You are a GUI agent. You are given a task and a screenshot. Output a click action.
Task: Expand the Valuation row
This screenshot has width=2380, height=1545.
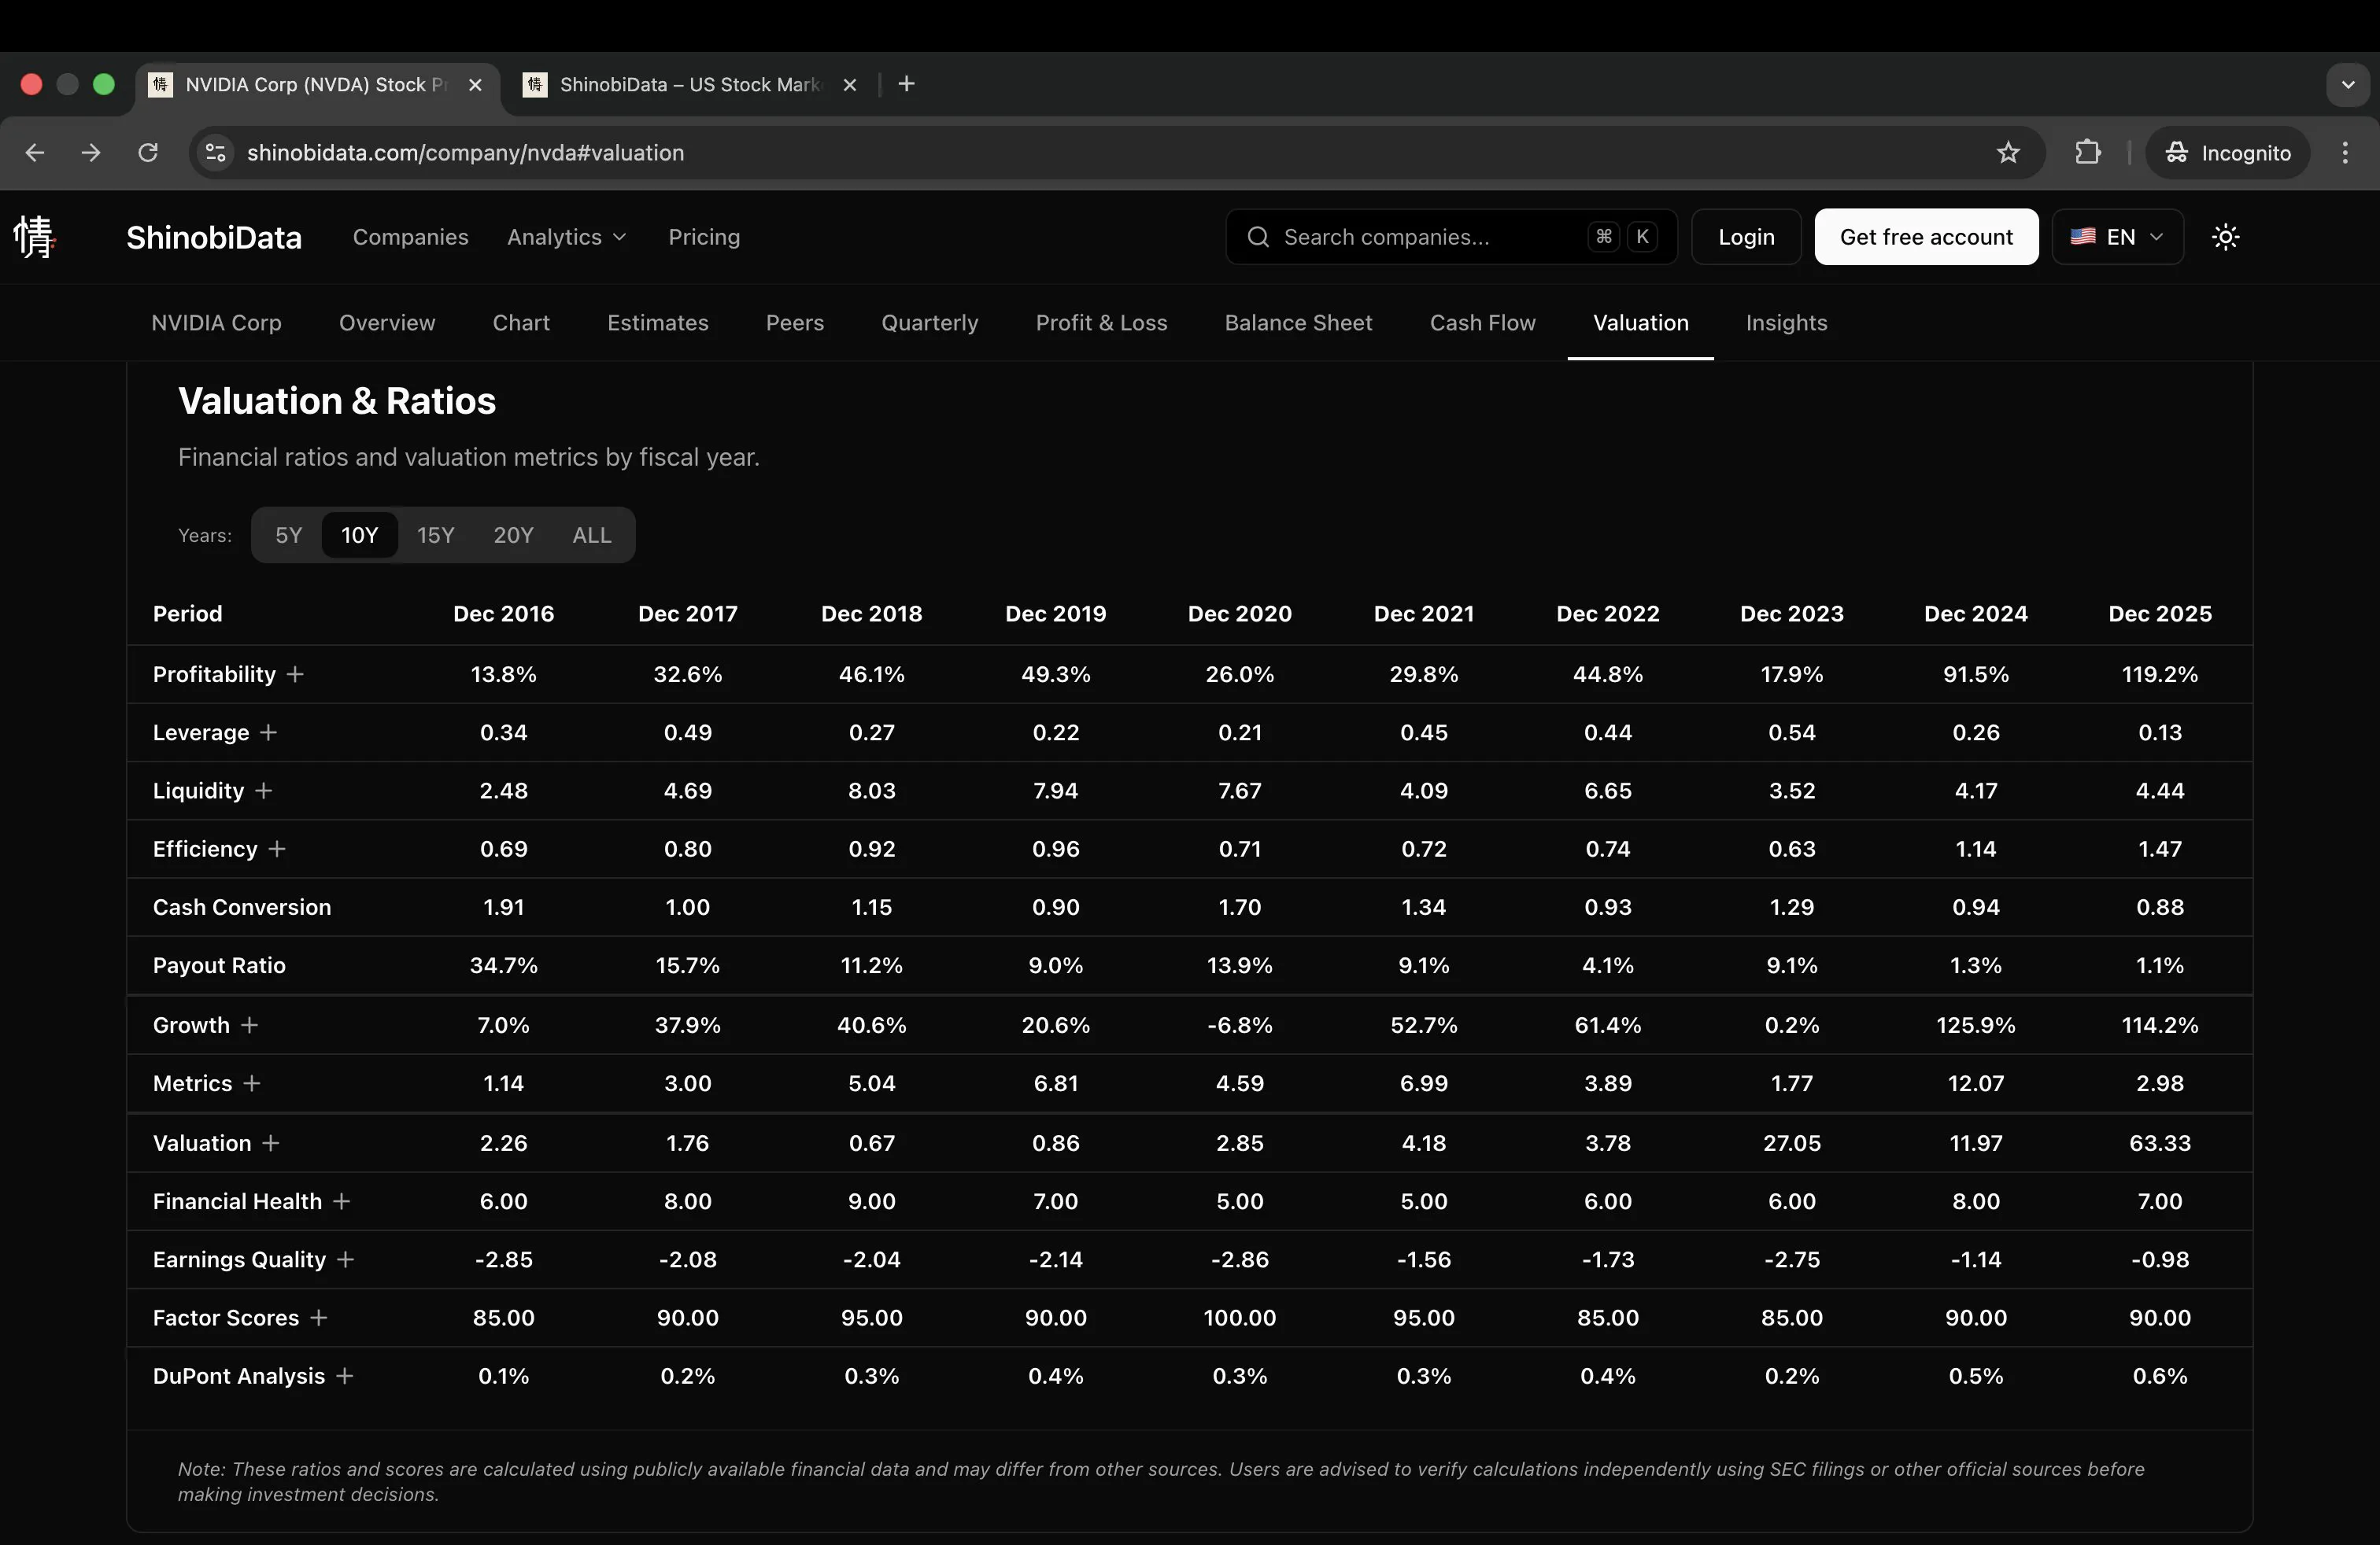pyautogui.click(x=271, y=1143)
